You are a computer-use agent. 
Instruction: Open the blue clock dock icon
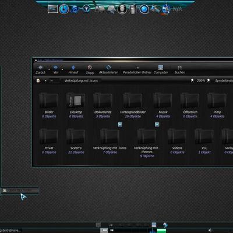coord(64,9)
